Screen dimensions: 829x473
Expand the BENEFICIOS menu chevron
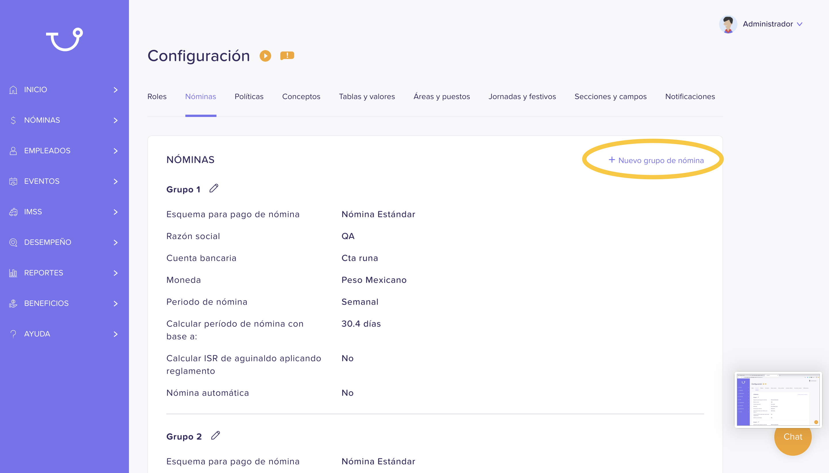[x=115, y=303]
